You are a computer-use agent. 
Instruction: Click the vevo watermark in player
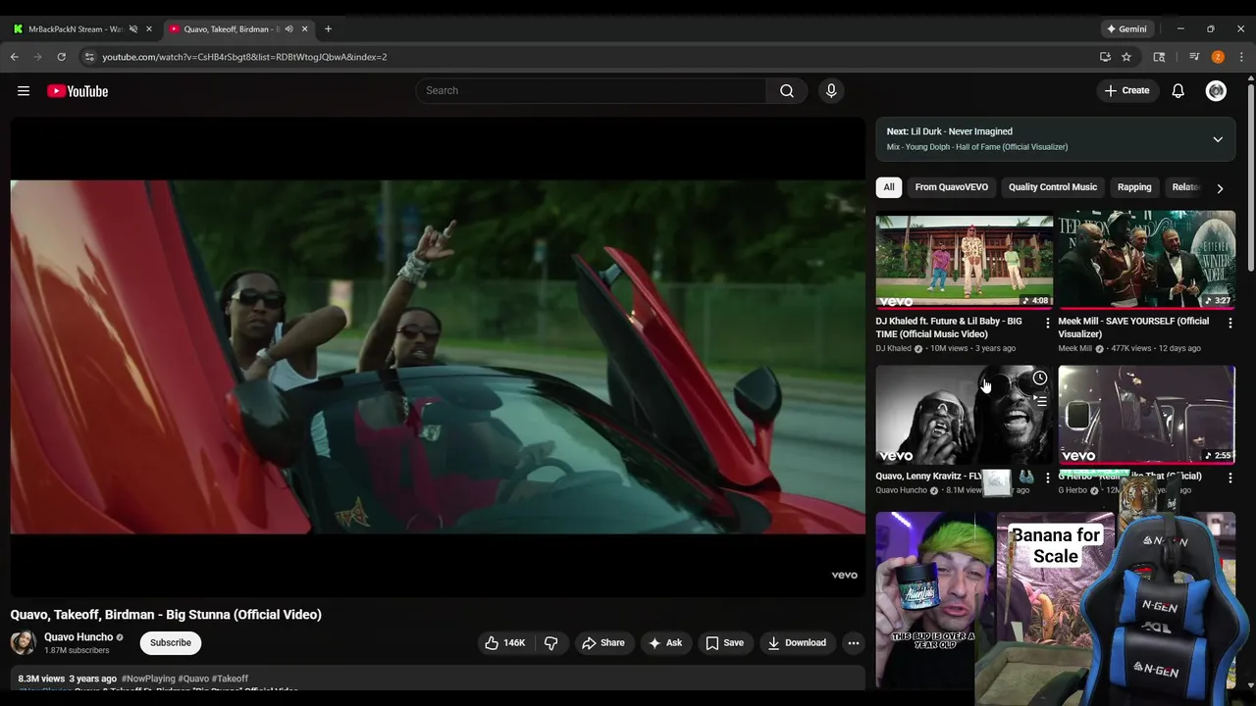point(844,576)
